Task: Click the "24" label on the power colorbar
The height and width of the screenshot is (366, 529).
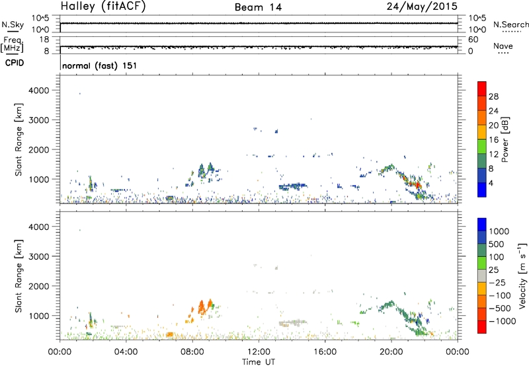Action: 493,111
